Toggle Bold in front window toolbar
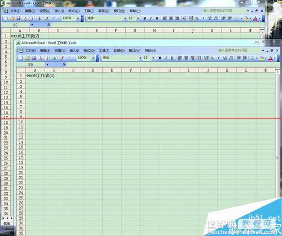This screenshot has width=282, height=236. point(160,58)
